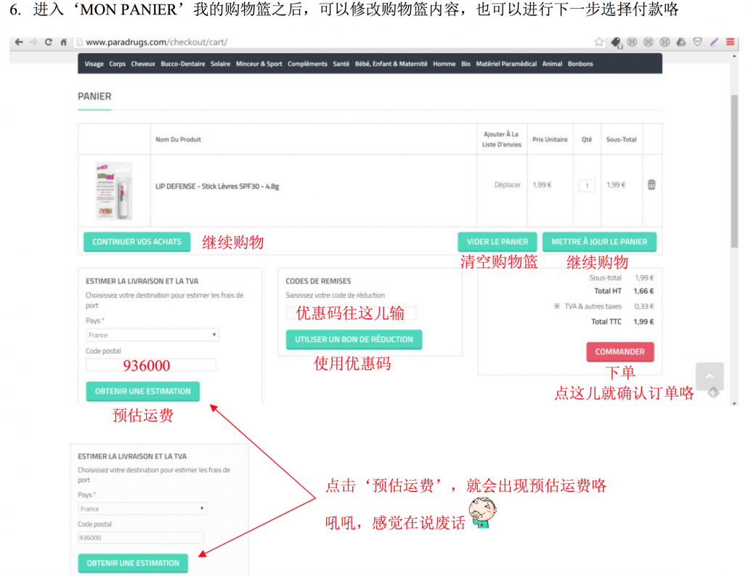Bookmark page with the star icon
The width and height of the screenshot is (748, 576).
point(599,42)
